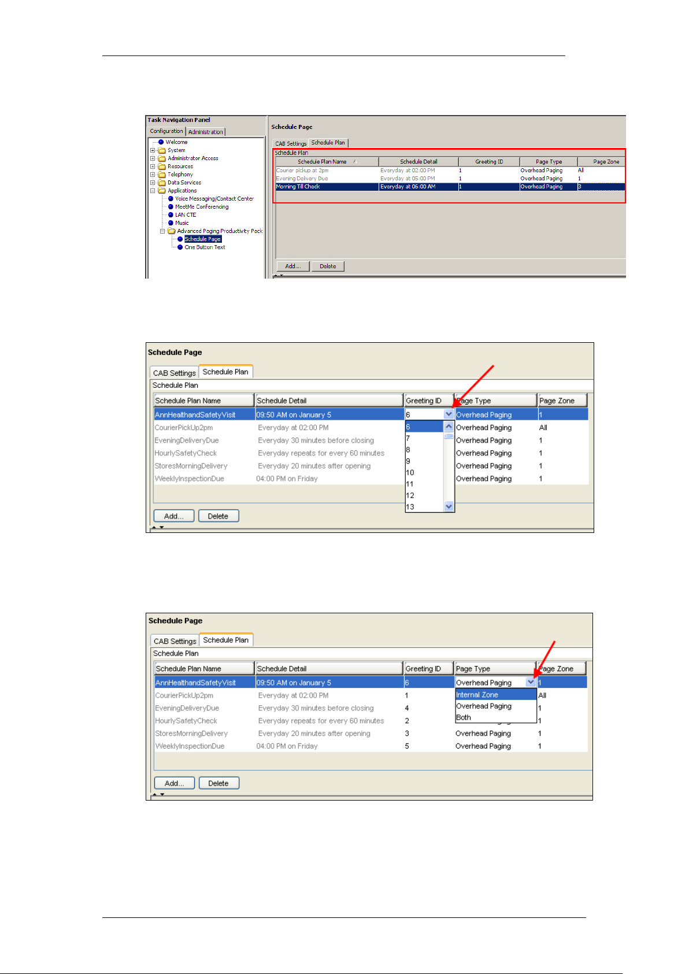Select Schedule Plan tab in the Page Type list screenshot
Viewport: 689px width, 974px height.
click(x=226, y=640)
